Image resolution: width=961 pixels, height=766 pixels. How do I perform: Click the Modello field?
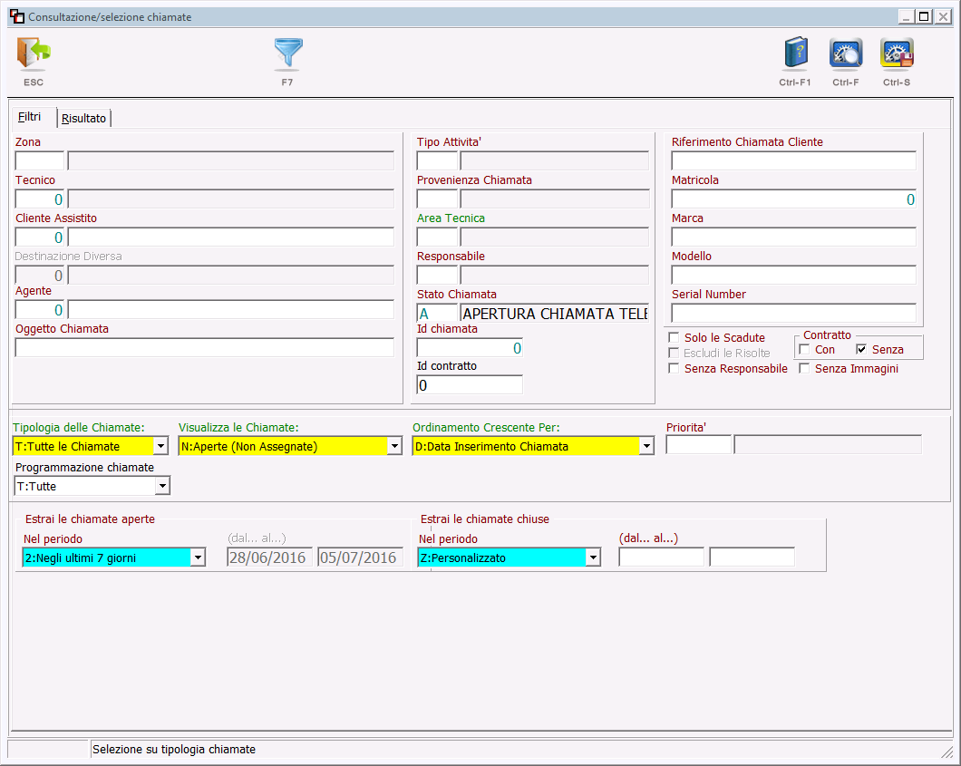click(x=793, y=276)
